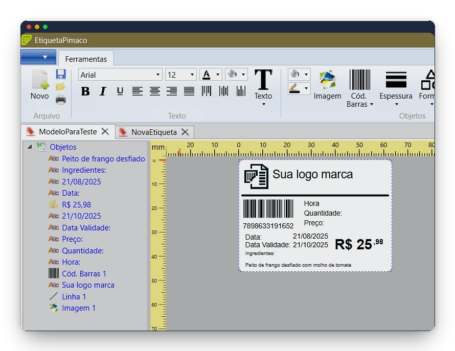Screen dimensions: 455x351
Task: Switch to NovaEtiqueta document tab
Action: click(x=154, y=132)
